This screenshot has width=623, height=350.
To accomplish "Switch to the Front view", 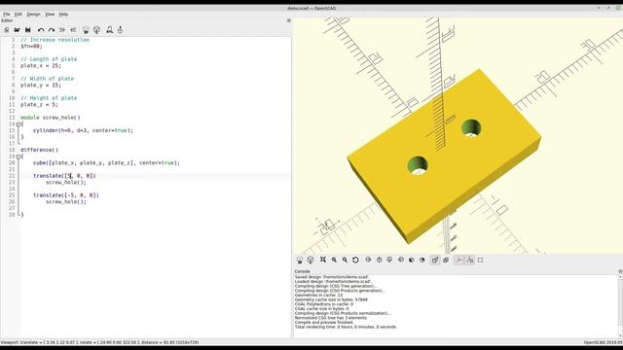I will pos(412,260).
